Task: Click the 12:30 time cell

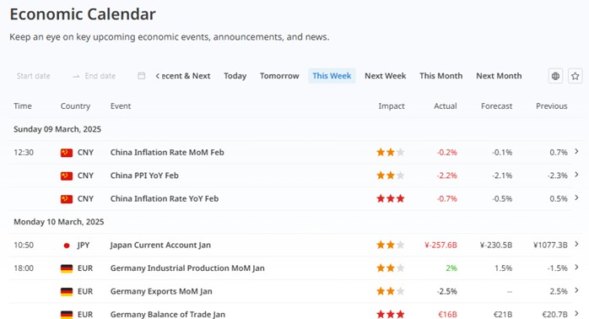Action: point(24,153)
